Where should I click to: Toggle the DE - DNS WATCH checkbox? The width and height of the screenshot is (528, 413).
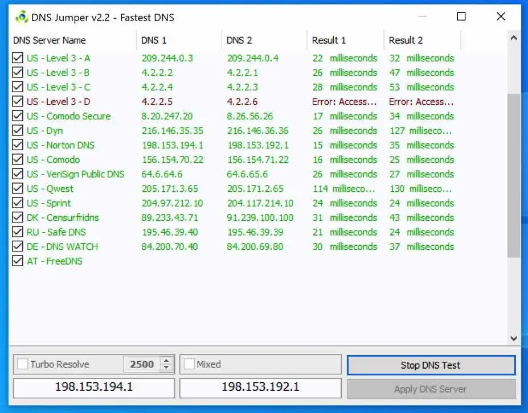pos(18,246)
